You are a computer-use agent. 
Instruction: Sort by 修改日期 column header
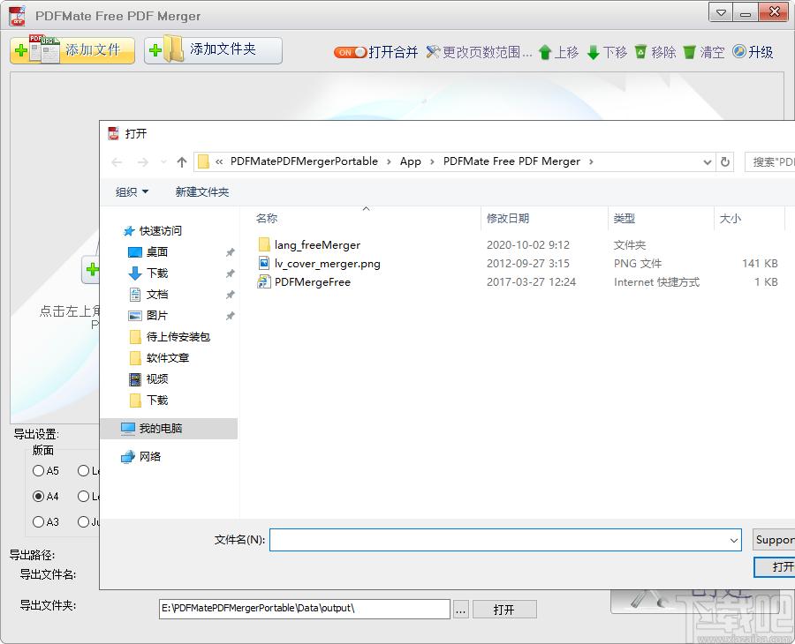(x=508, y=218)
